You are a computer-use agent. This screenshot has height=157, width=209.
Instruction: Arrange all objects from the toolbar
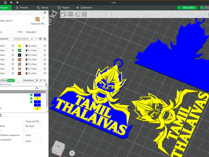[84, 14]
